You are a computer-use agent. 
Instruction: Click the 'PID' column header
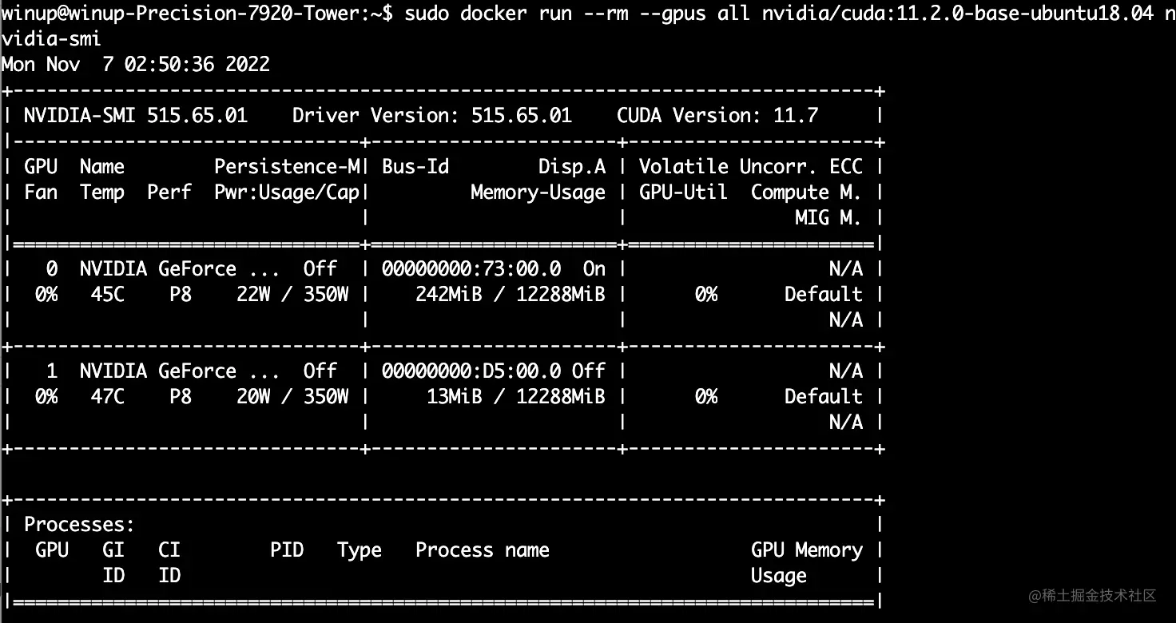click(287, 550)
